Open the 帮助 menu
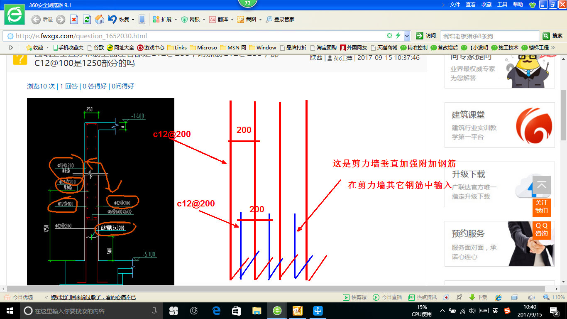Screen dimensions: 567x319 518,5
